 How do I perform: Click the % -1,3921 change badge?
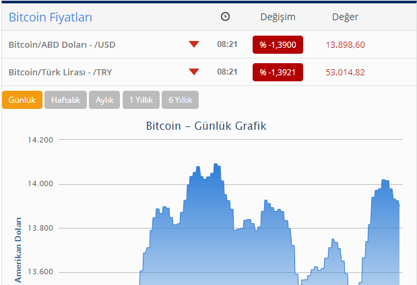pyautogui.click(x=278, y=72)
